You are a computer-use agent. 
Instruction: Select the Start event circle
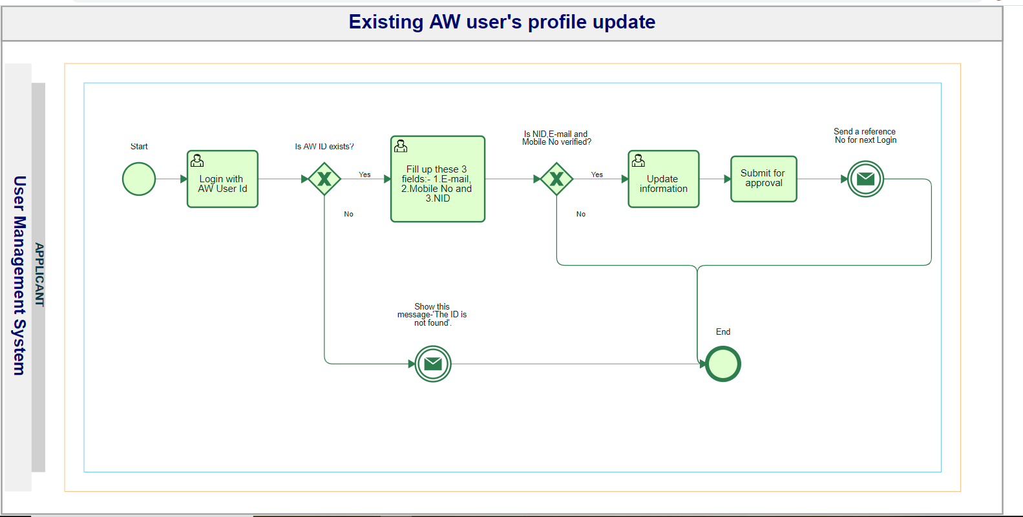coord(139,179)
